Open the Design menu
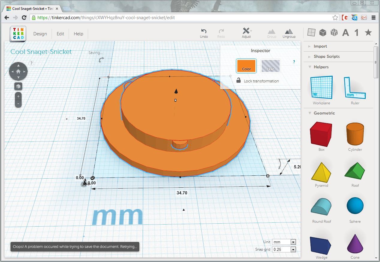380x262 pixels. [x=40, y=34]
